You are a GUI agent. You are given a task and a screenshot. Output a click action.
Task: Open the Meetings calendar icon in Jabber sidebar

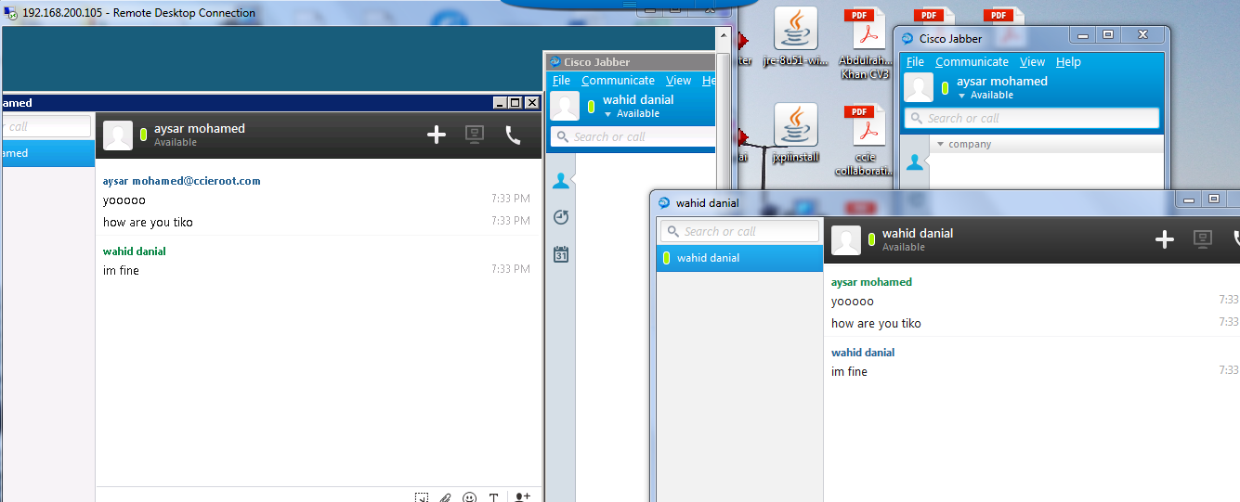[561, 254]
